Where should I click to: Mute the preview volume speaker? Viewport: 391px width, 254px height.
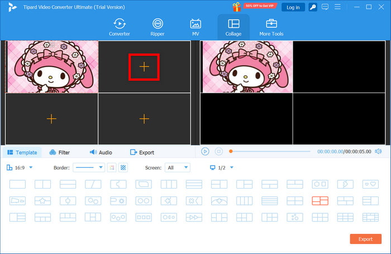378,152
